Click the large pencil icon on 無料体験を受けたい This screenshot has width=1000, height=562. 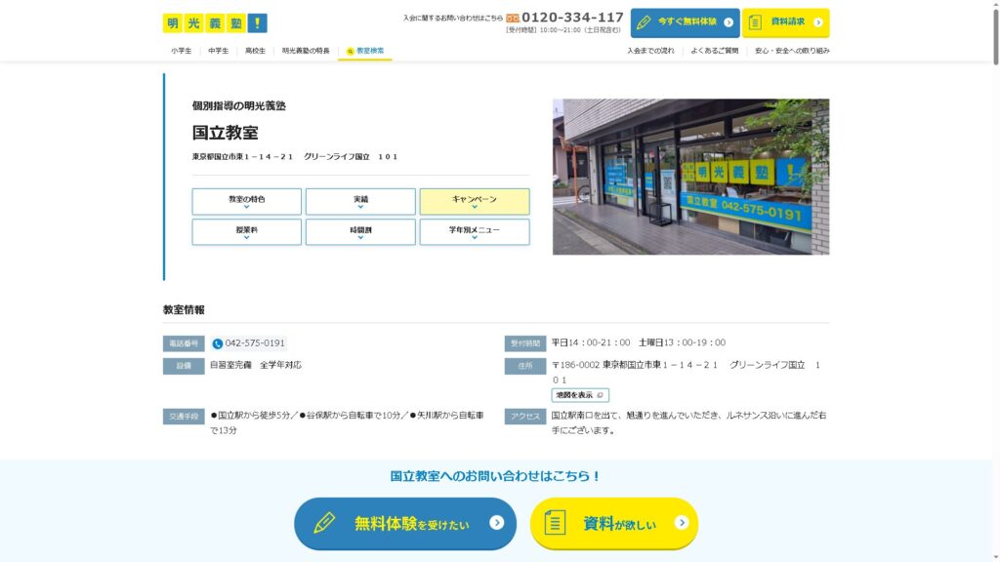tap(324, 523)
